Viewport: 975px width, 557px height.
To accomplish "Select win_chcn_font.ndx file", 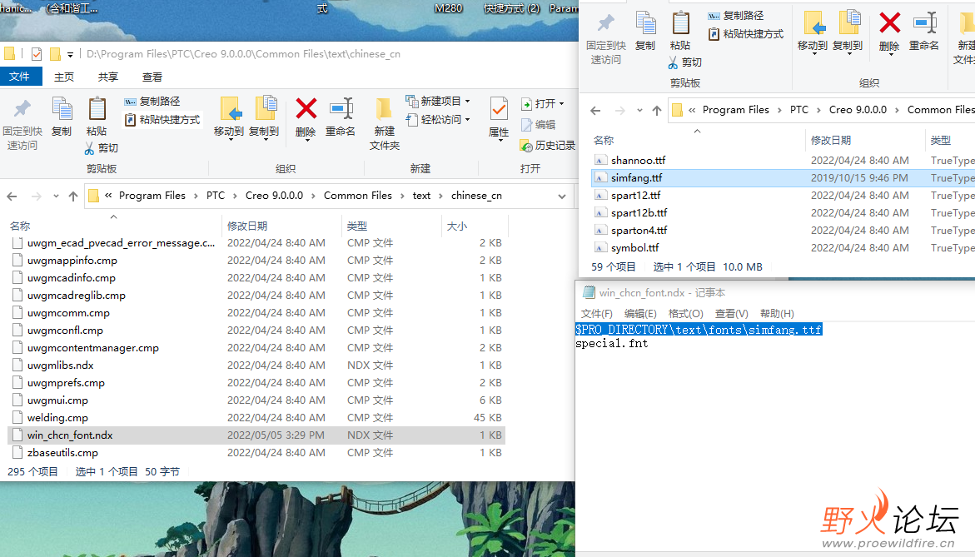I will coord(256,435).
